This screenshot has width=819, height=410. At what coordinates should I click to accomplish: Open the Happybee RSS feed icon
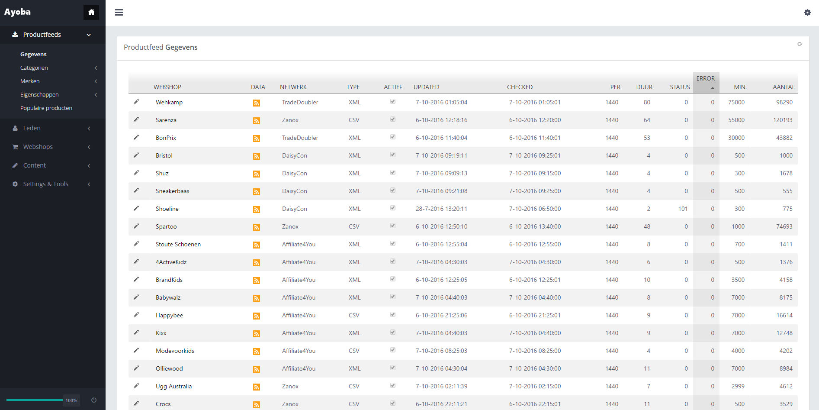point(257,316)
